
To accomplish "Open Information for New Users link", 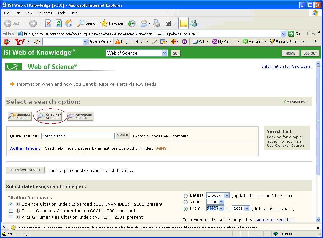I will pos(286,66).
